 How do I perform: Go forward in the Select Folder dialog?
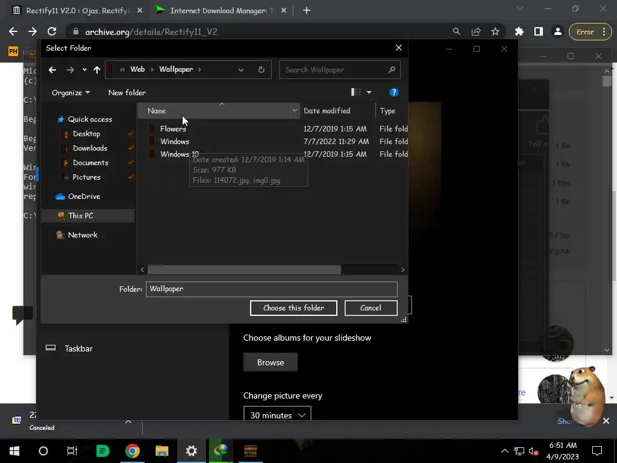pos(70,70)
